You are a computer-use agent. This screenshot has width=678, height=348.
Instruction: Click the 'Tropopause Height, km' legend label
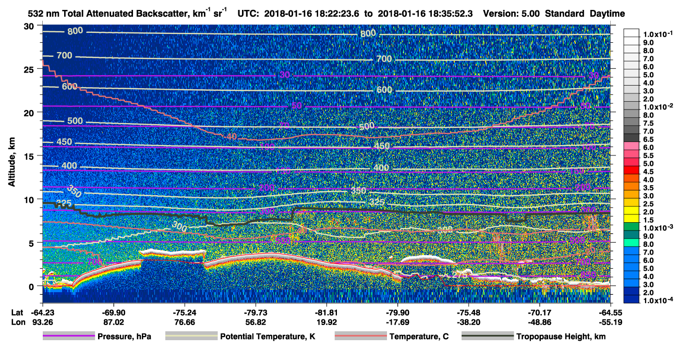pyautogui.click(x=561, y=337)
